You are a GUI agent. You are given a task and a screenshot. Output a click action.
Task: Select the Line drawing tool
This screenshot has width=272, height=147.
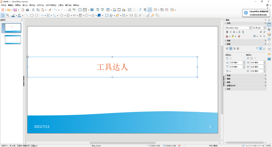27,15
